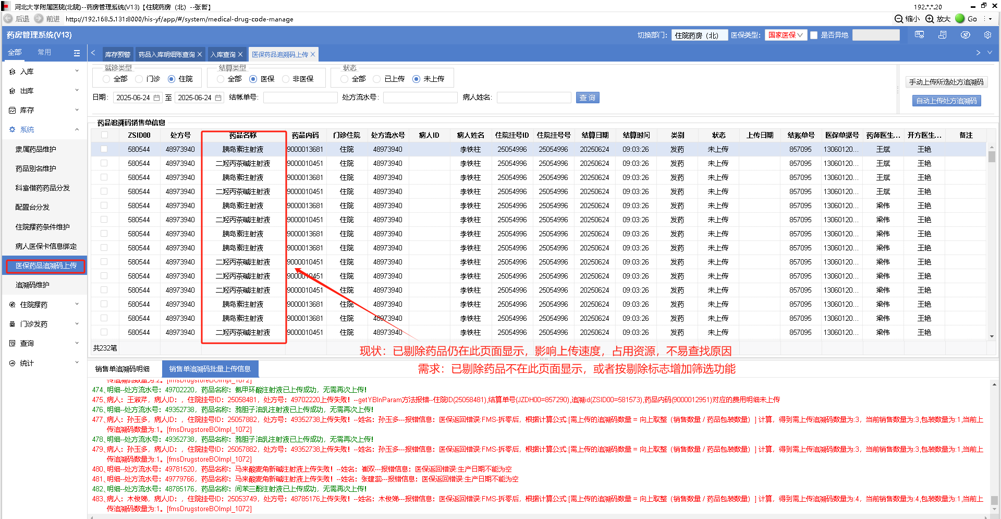1001x519 pixels.
Task: Click 自动上传处方追溯码 button
Action: [x=946, y=101]
